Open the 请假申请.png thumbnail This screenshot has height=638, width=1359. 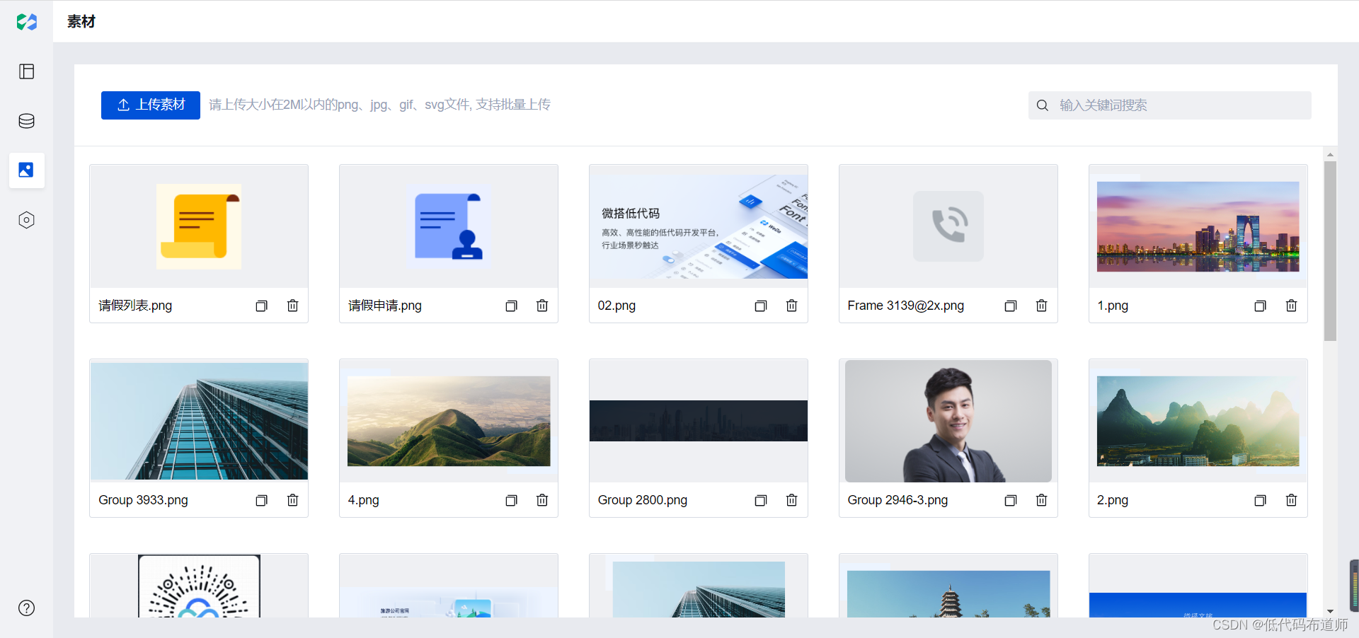(x=449, y=226)
